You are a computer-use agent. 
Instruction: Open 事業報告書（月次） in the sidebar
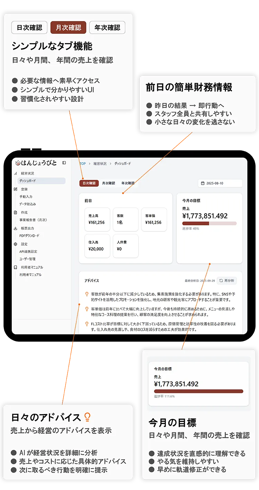pyautogui.click(x=33, y=220)
